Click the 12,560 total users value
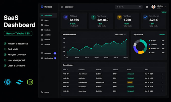171x102 pixels. 74,20
